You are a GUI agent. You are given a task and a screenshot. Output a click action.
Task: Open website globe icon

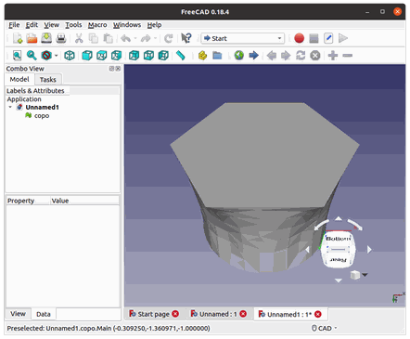238,56
